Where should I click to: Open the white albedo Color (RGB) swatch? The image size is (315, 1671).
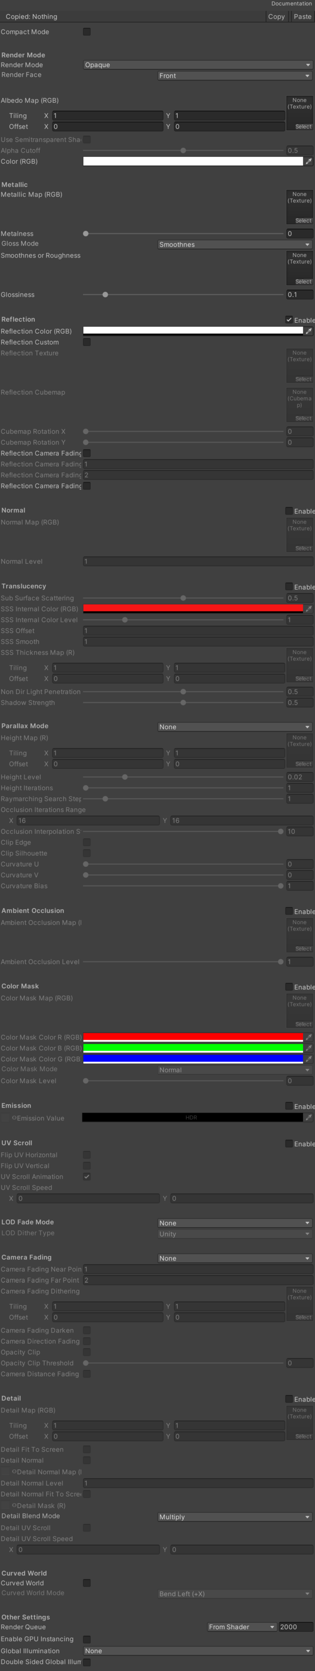coord(193,162)
